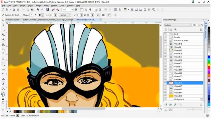
Task: Open the Custom Art Brush type selector
Action: coord(12,15)
